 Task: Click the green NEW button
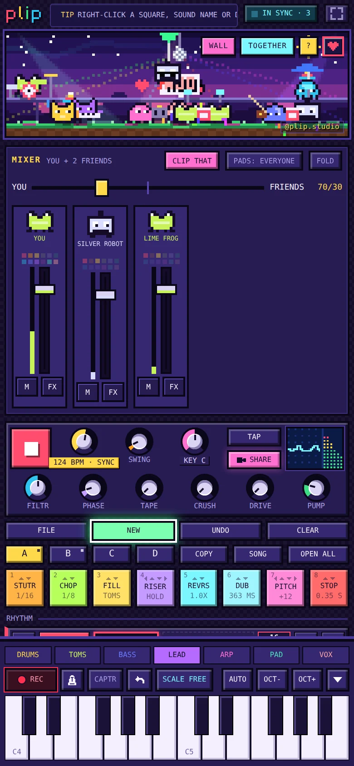133,530
